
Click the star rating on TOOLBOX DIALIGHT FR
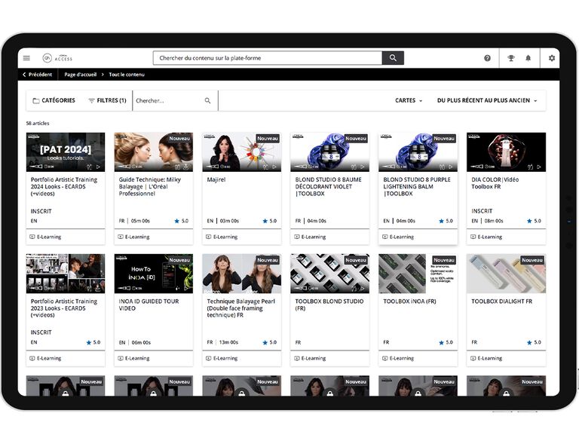pos(534,342)
